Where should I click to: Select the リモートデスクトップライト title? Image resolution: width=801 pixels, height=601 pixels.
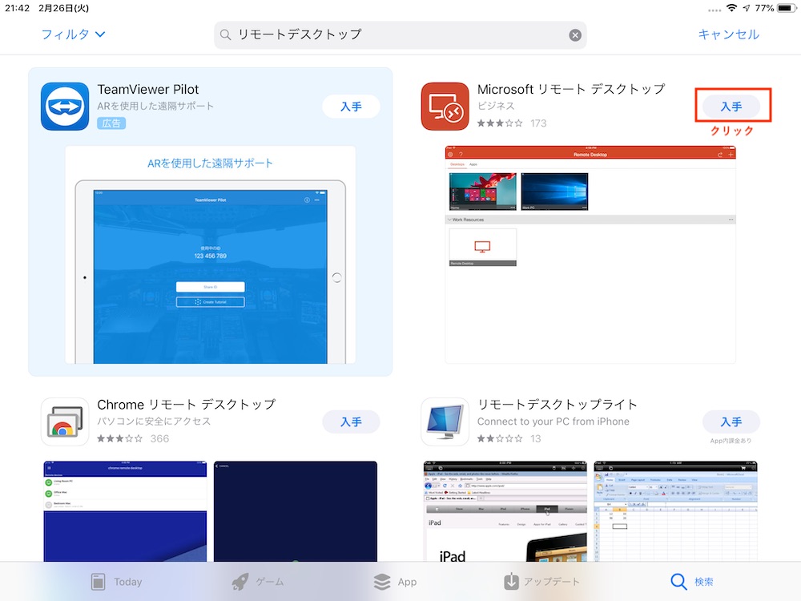click(557, 405)
